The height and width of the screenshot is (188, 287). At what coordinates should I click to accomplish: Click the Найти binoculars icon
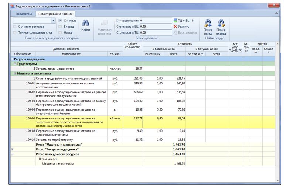(85, 23)
